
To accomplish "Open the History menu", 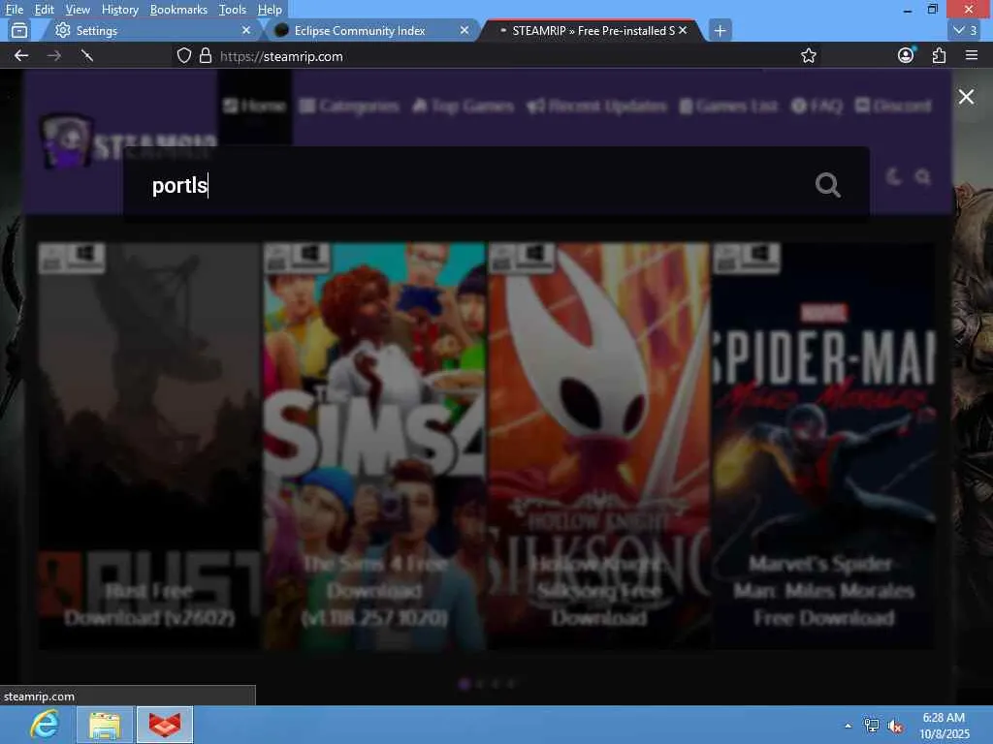I will tap(119, 10).
